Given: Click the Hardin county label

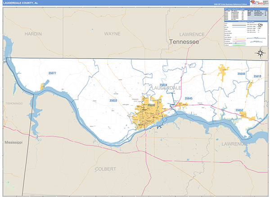Looking at the screenshot, I should point(33,34).
